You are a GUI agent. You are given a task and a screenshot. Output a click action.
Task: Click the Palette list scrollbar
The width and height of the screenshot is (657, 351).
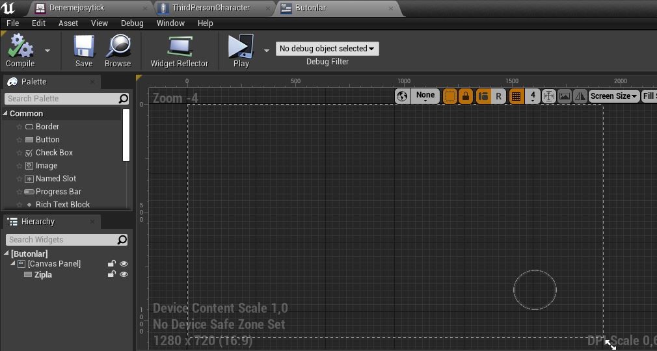click(x=126, y=135)
